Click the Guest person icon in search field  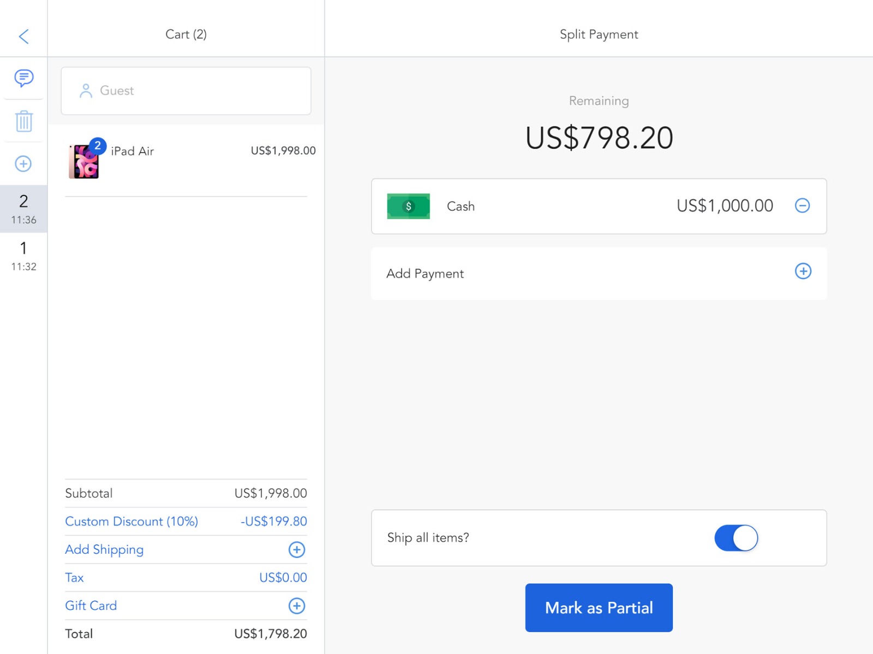[85, 90]
